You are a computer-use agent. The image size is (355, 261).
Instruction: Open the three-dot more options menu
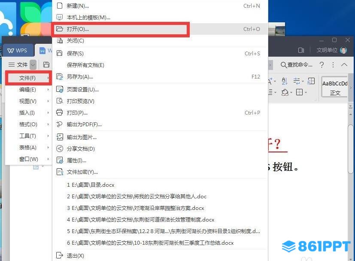(333, 65)
